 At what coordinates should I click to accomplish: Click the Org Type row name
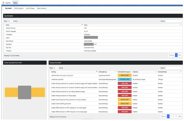click(x=8, y=48)
